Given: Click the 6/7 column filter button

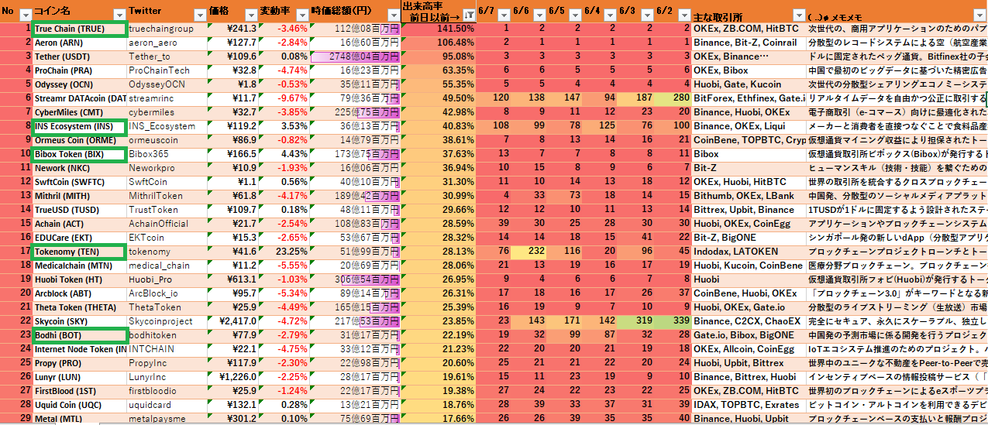Looking at the screenshot, I should click(503, 15).
